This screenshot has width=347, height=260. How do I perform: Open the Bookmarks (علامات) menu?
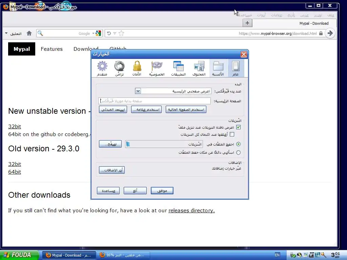(277, 15)
